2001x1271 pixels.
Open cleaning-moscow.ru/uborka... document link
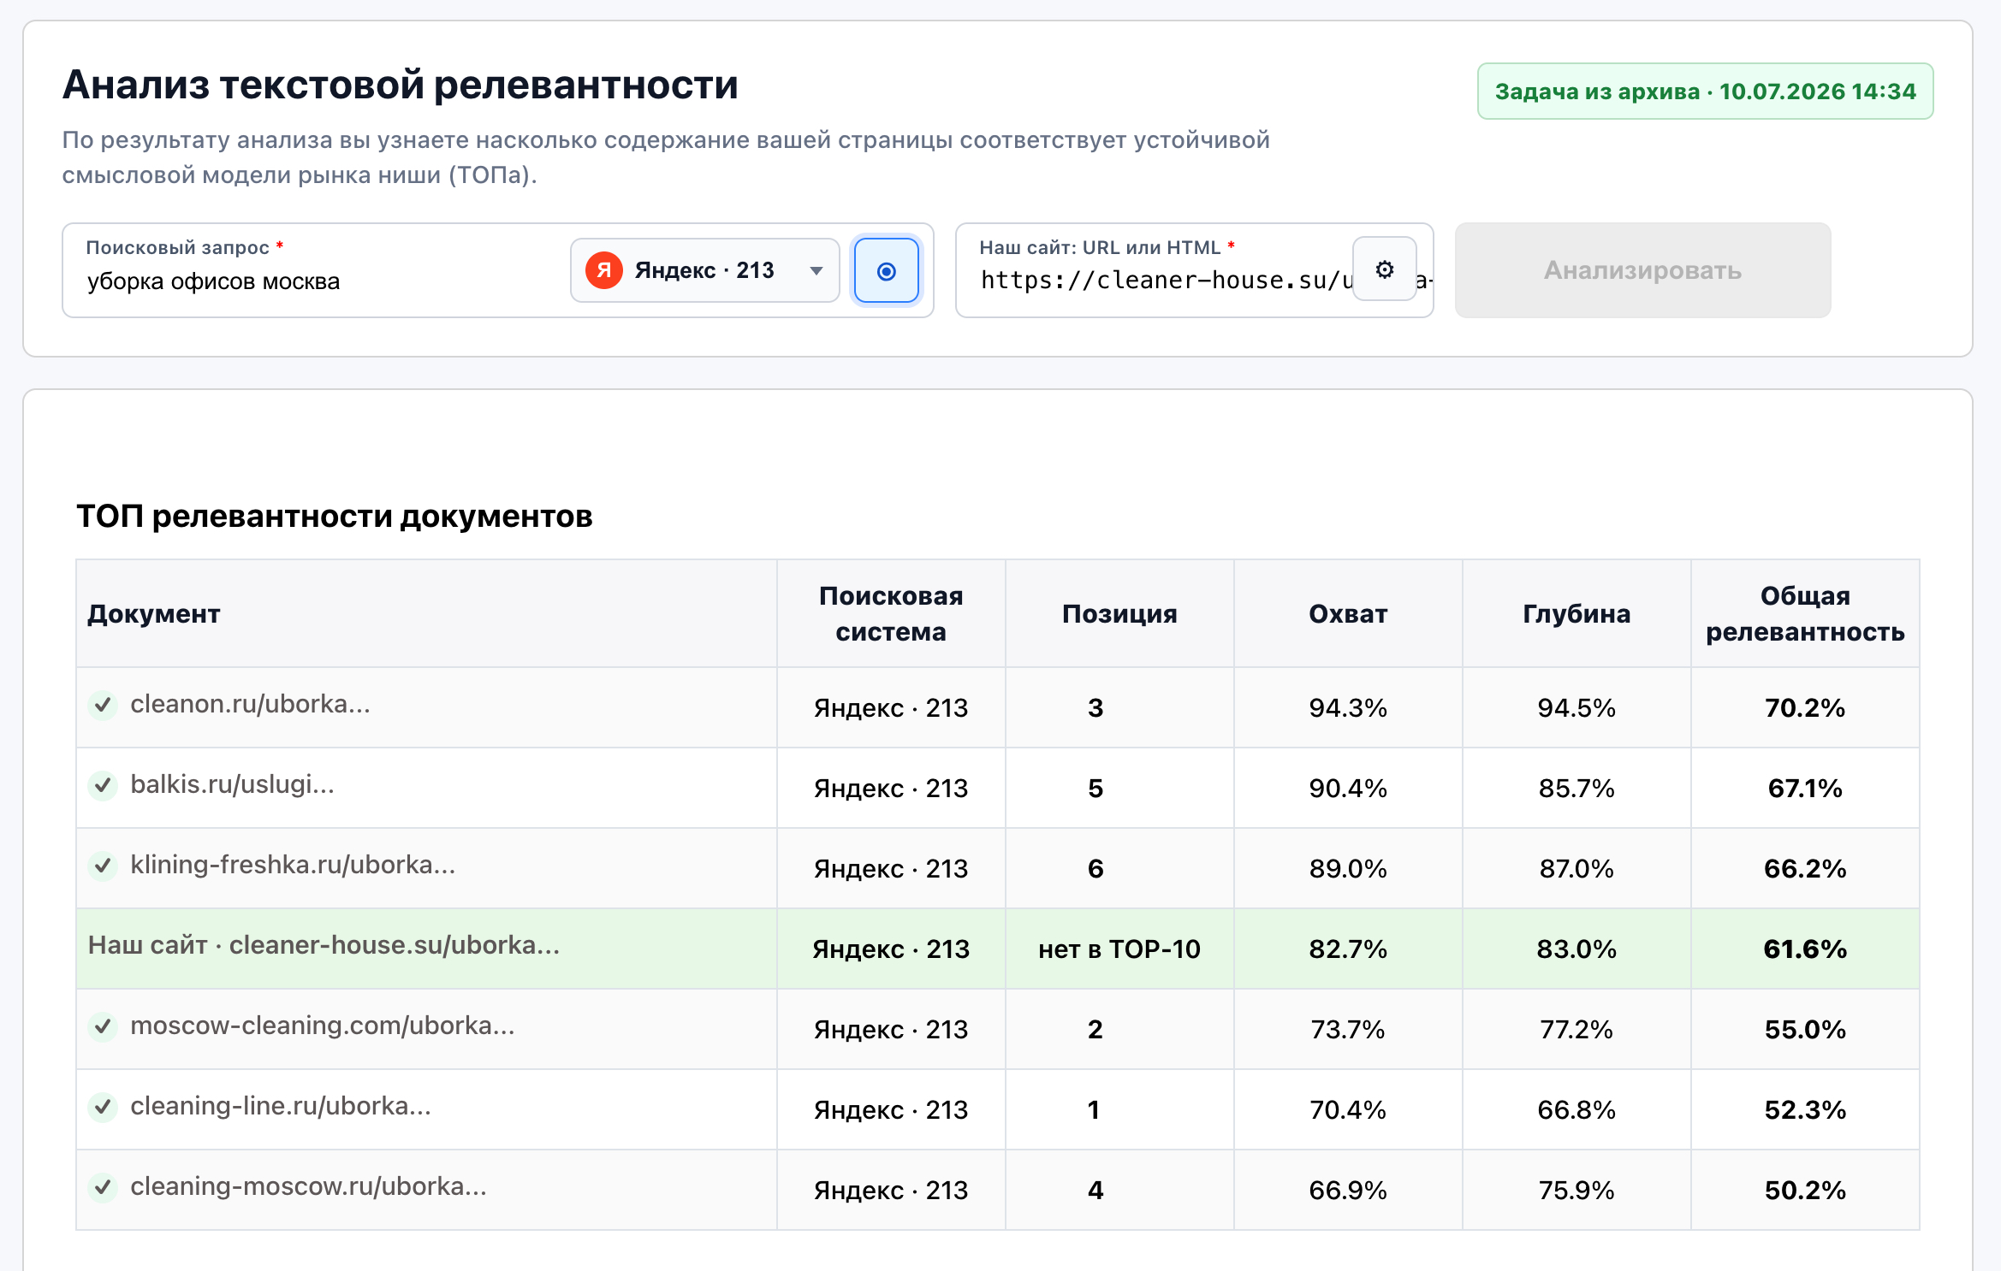(308, 1186)
